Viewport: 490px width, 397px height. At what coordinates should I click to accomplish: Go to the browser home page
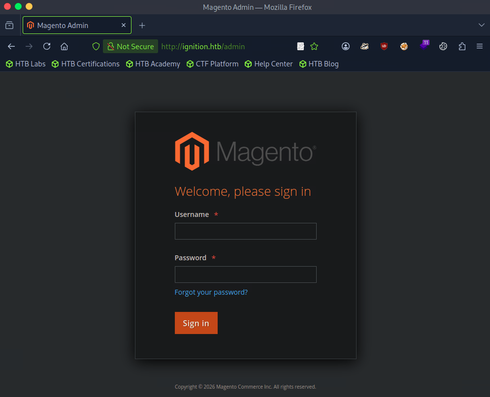pos(64,46)
